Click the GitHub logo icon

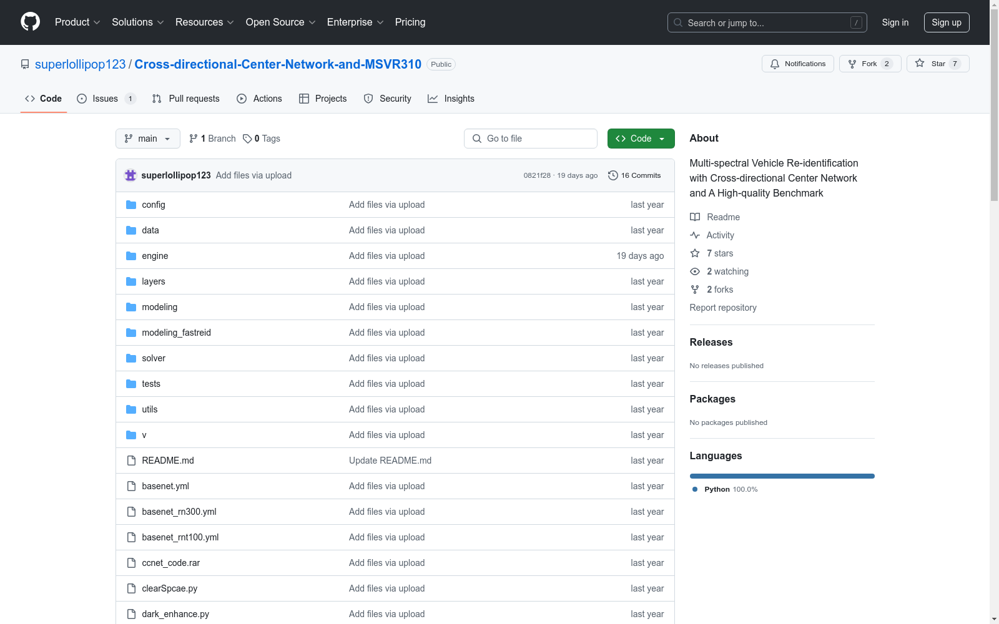(x=30, y=22)
